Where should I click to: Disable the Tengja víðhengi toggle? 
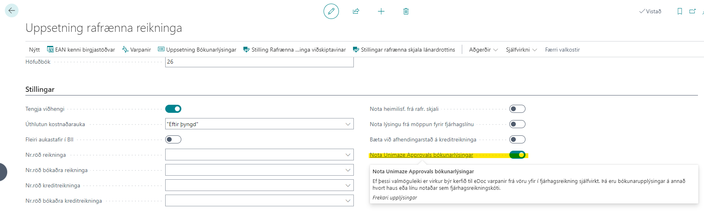tap(173, 109)
